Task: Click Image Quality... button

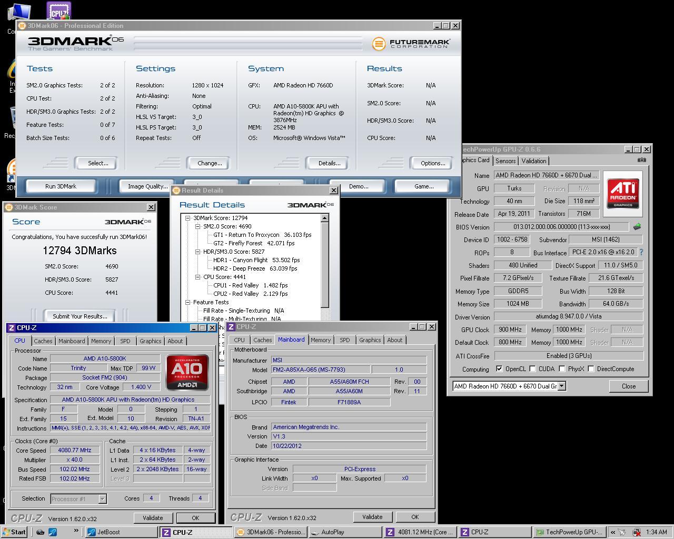Action: pos(147,186)
